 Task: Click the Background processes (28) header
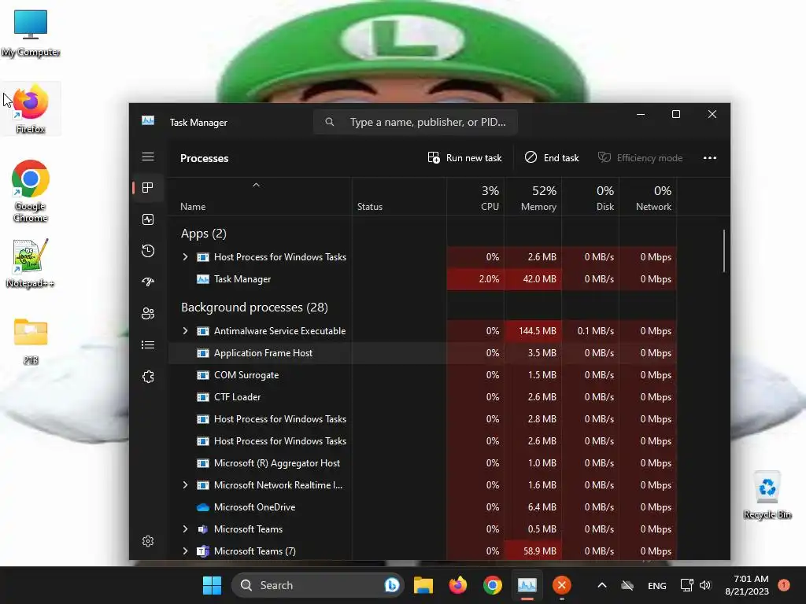(x=254, y=308)
